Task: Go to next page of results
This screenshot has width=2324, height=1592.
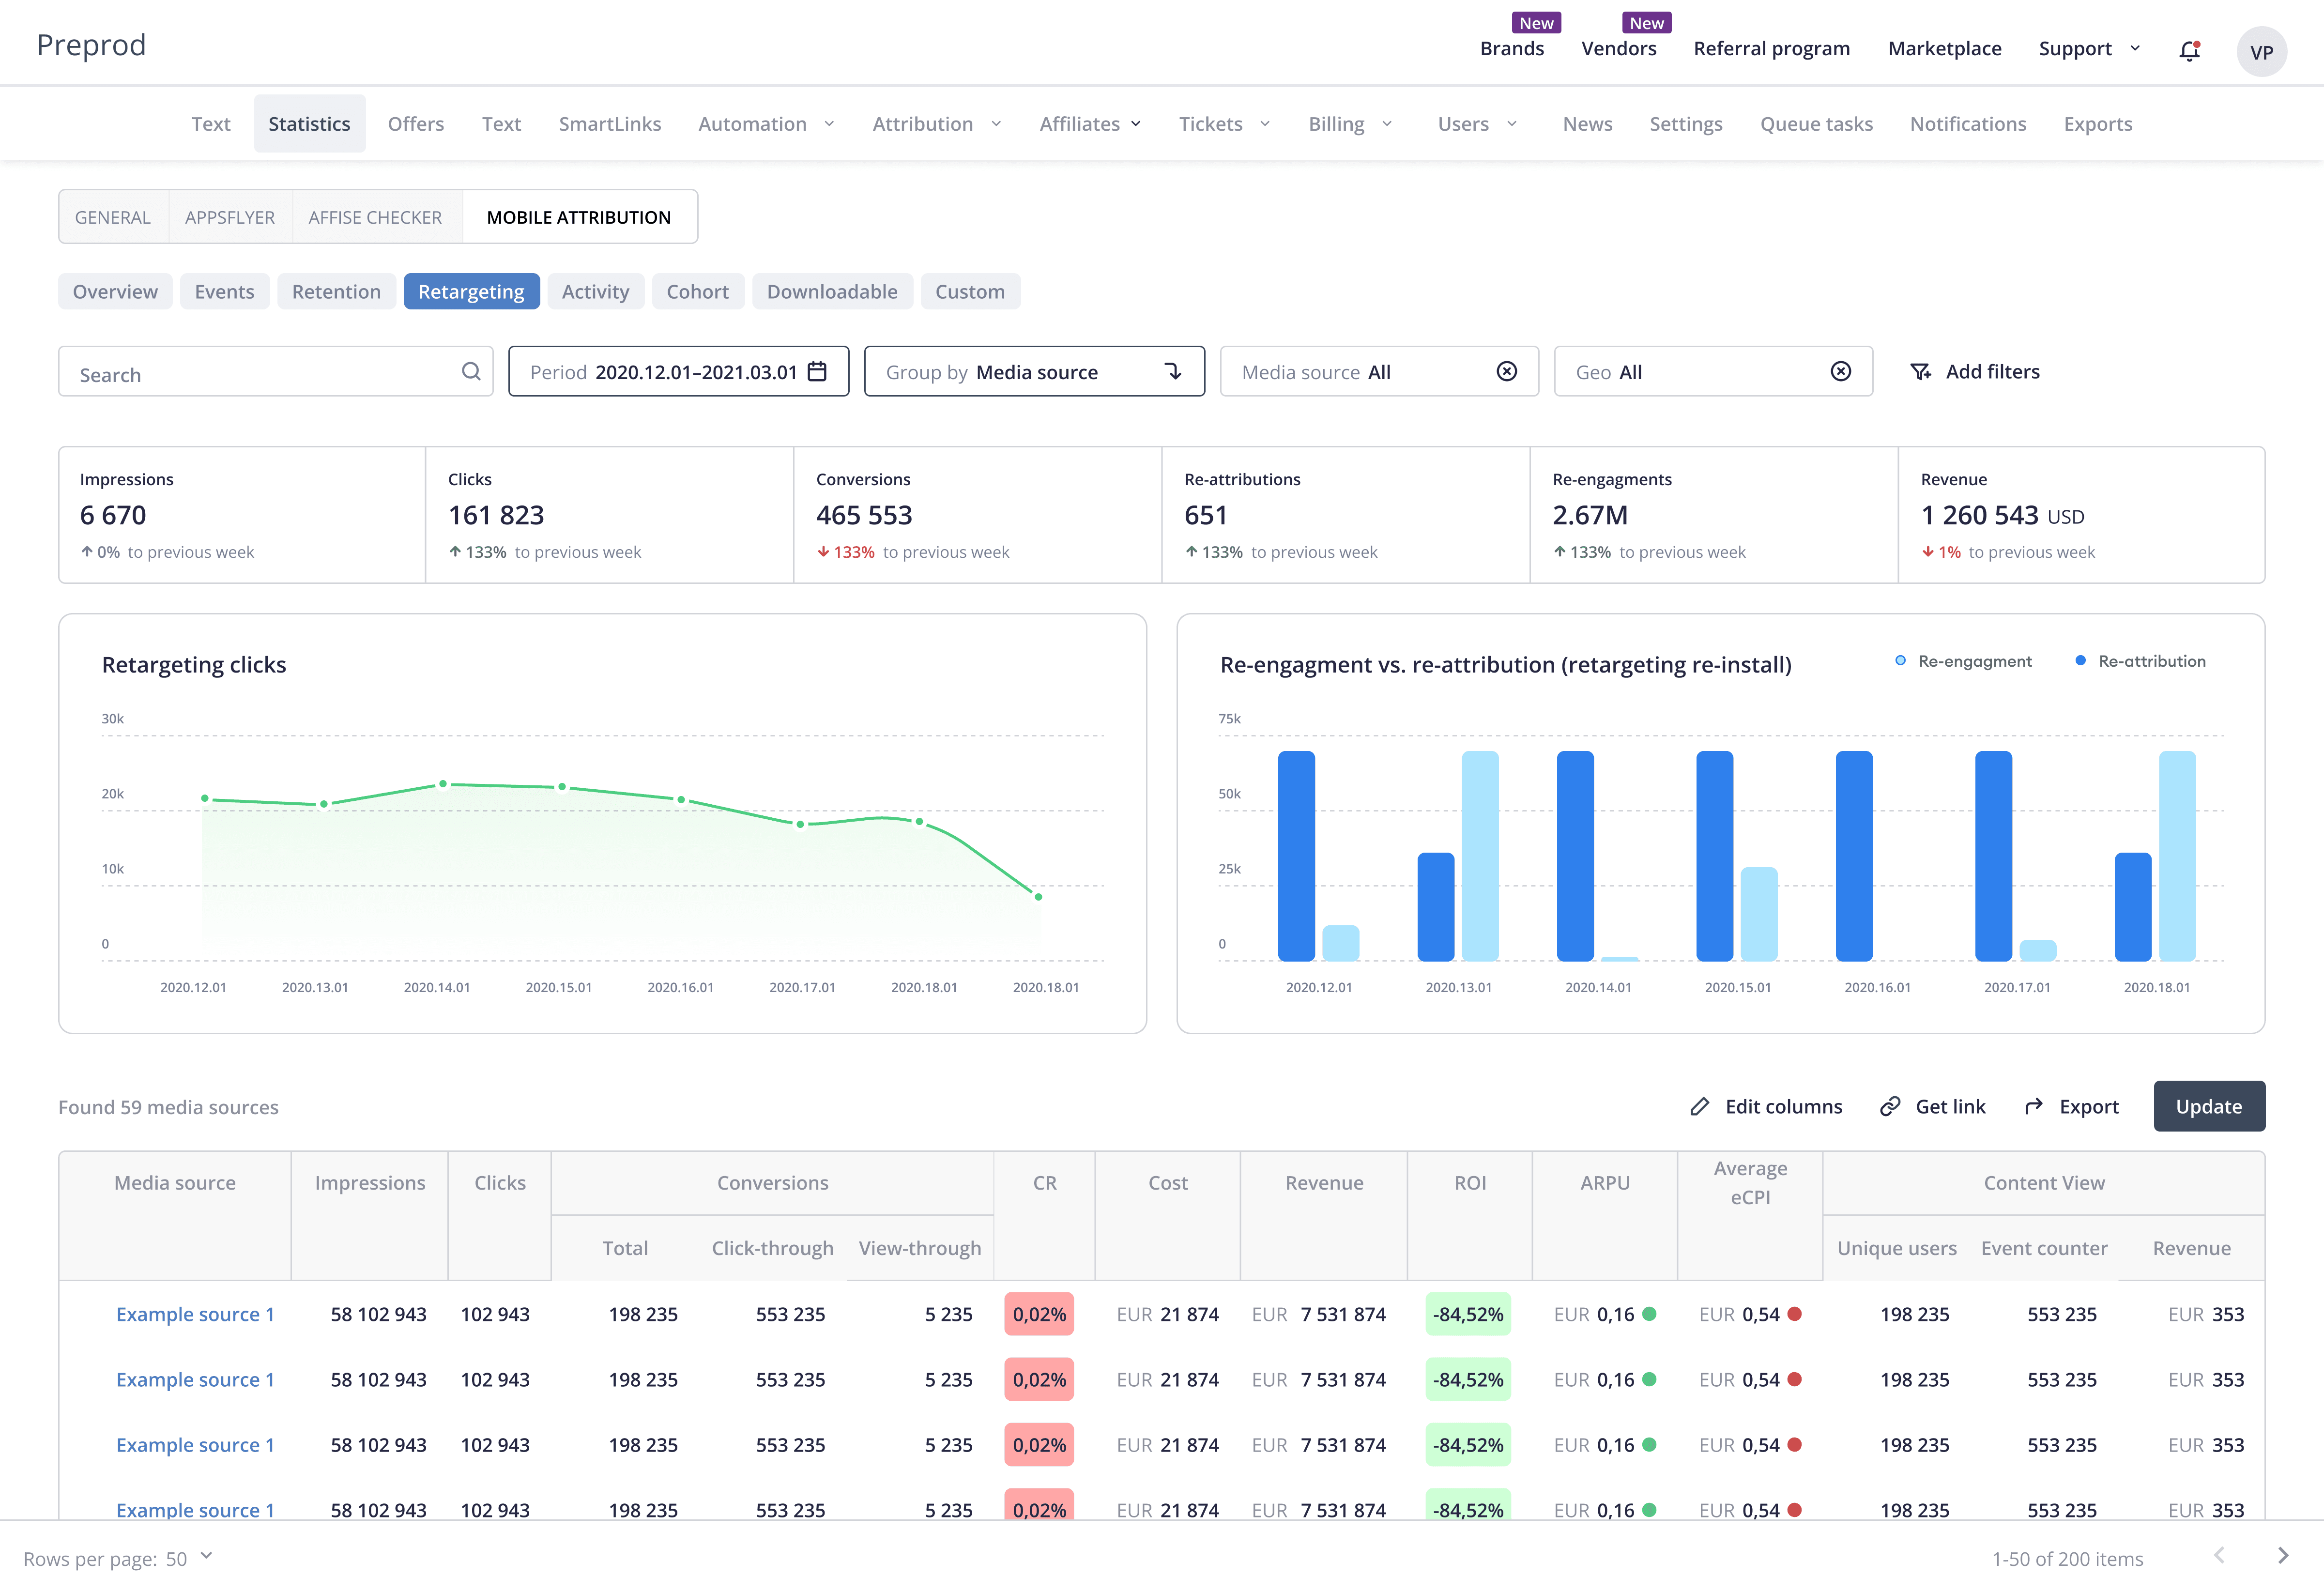Action: pyautogui.click(x=2282, y=1555)
